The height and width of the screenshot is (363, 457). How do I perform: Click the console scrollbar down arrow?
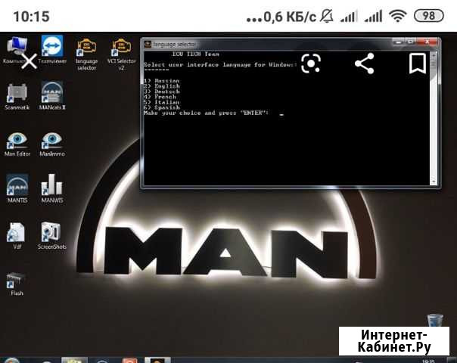[434, 181]
